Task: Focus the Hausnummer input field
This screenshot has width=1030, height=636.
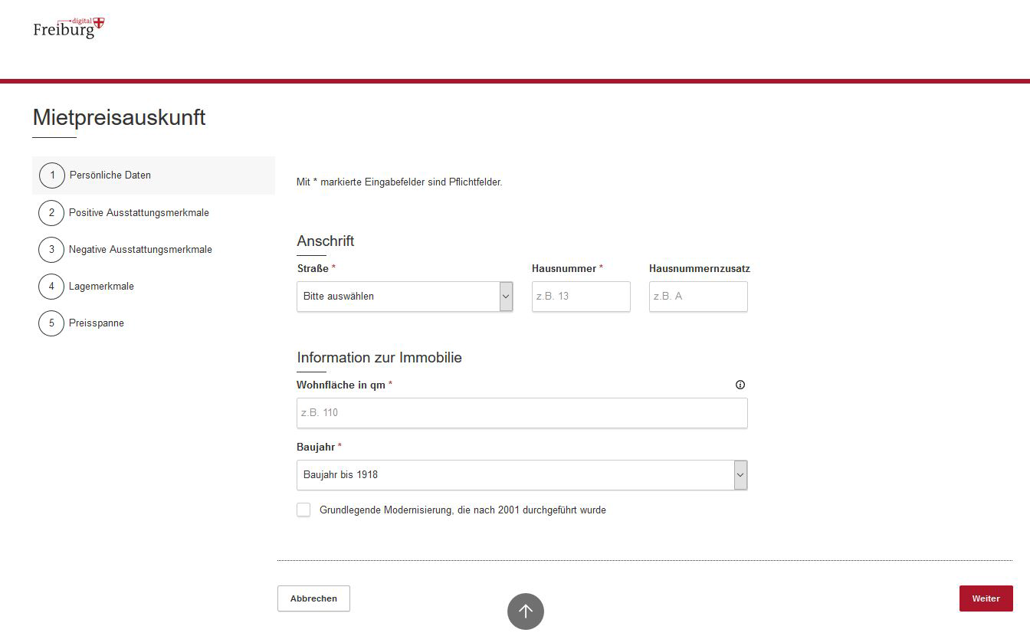Action: (581, 297)
